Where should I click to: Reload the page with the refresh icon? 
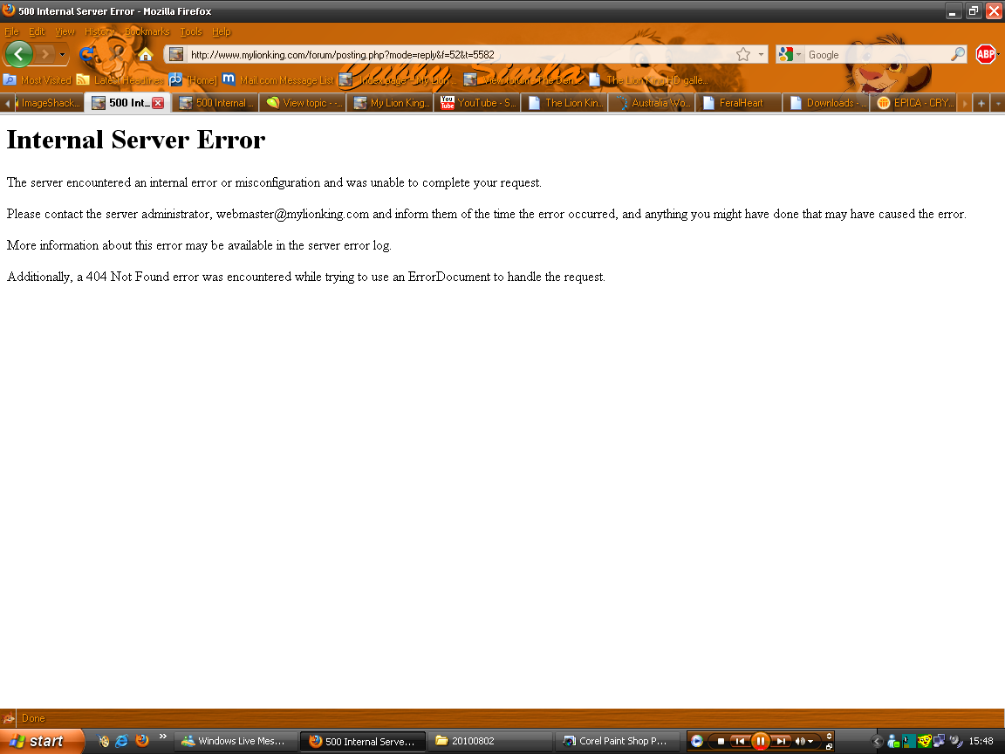pos(87,54)
